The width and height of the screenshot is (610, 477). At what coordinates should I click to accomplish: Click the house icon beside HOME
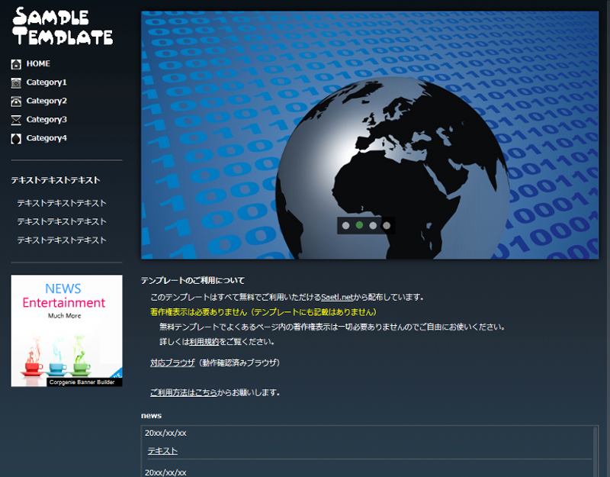pyautogui.click(x=16, y=63)
